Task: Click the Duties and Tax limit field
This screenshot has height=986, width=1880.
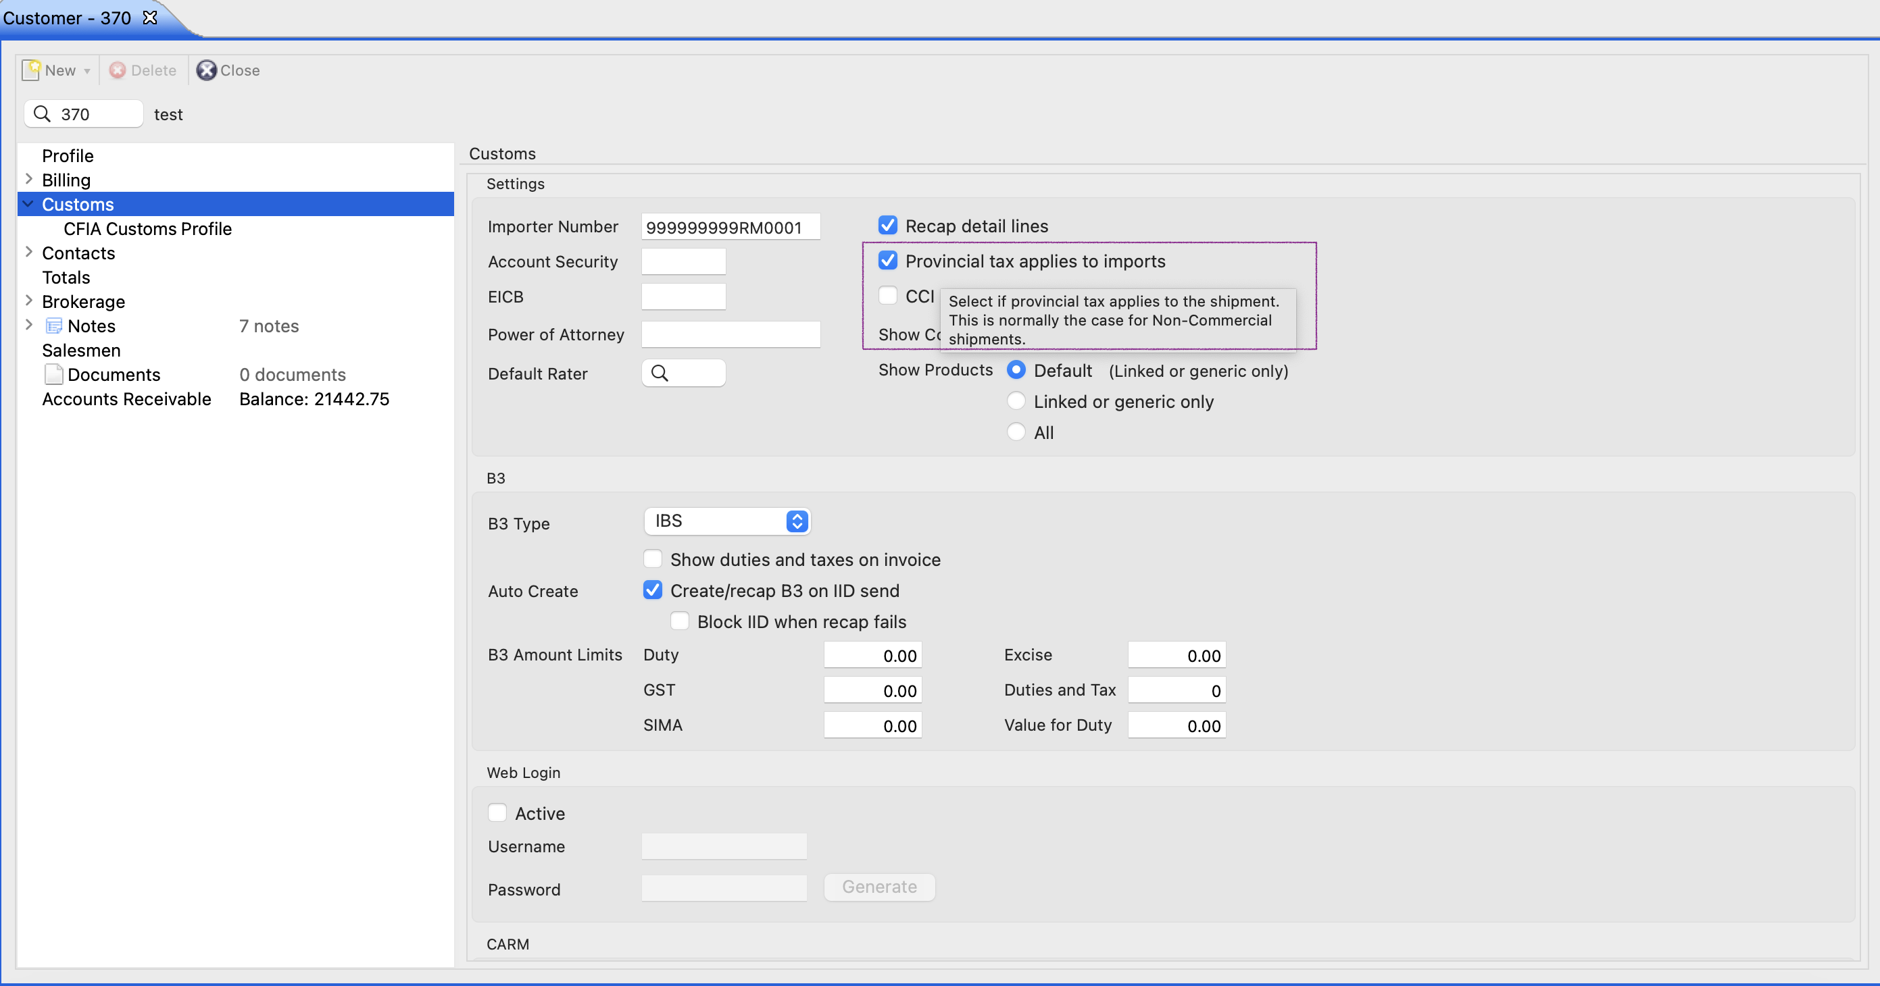Action: (1177, 690)
